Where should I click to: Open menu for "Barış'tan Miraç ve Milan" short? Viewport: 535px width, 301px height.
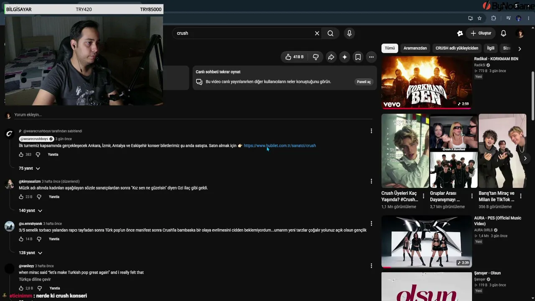pos(520,196)
